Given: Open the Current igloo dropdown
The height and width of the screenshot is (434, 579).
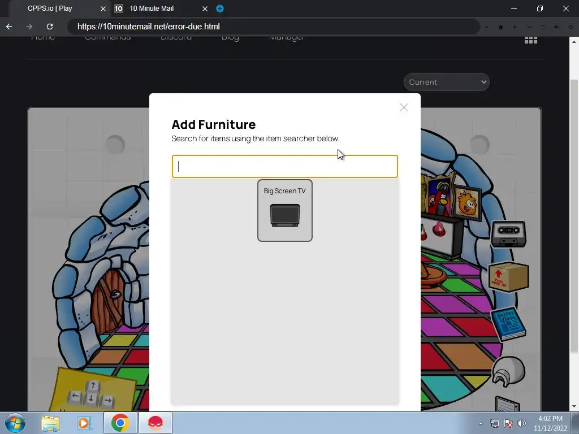Looking at the screenshot, I should [x=447, y=82].
